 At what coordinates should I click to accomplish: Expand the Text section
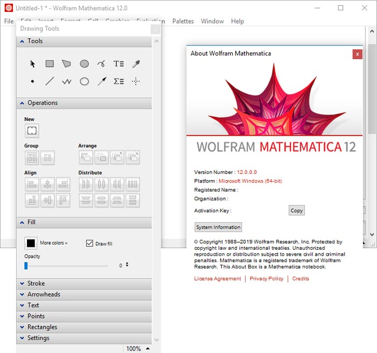84,305
